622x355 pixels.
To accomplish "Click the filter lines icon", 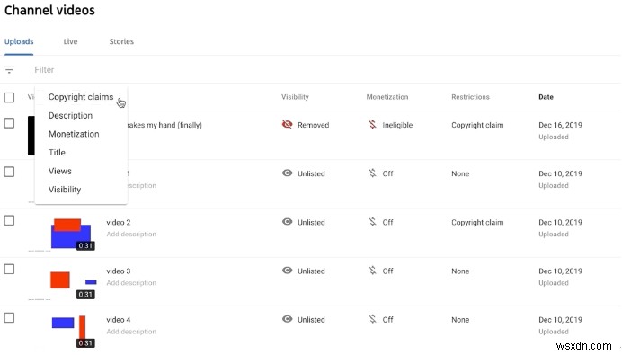I will (x=9, y=70).
